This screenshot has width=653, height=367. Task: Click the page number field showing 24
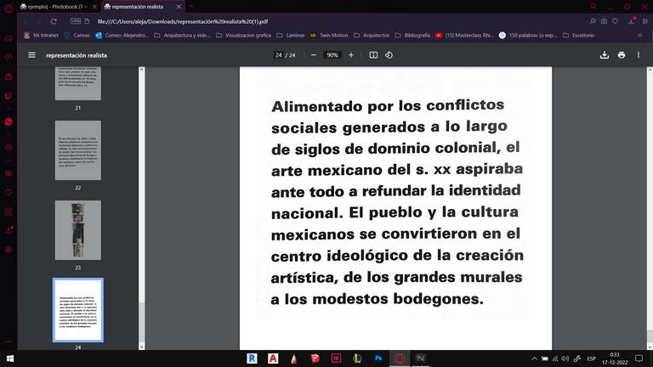click(x=279, y=55)
